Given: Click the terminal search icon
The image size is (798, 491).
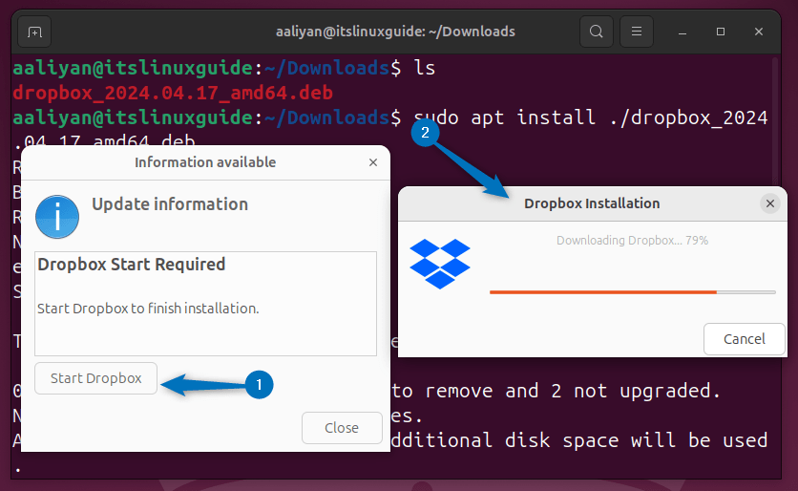Looking at the screenshot, I should 596,32.
